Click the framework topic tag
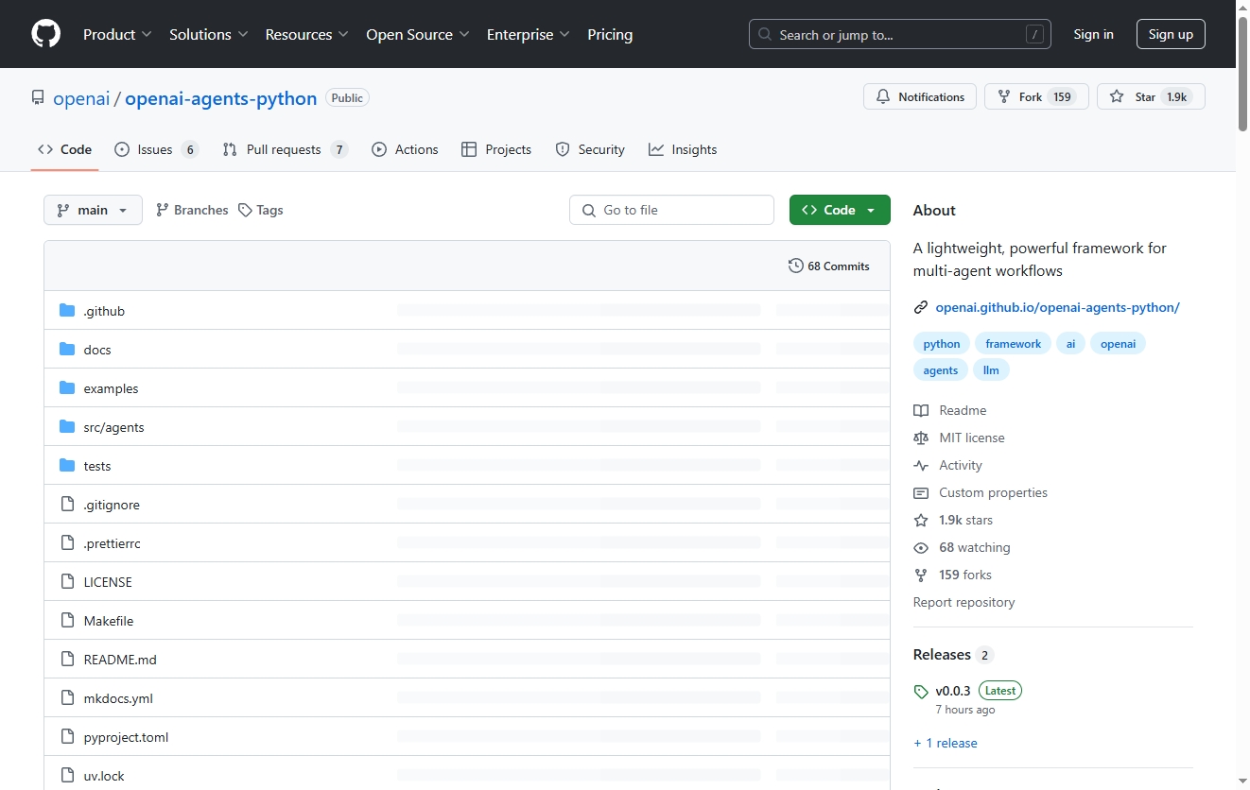The image size is (1250, 790). point(1013,344)
